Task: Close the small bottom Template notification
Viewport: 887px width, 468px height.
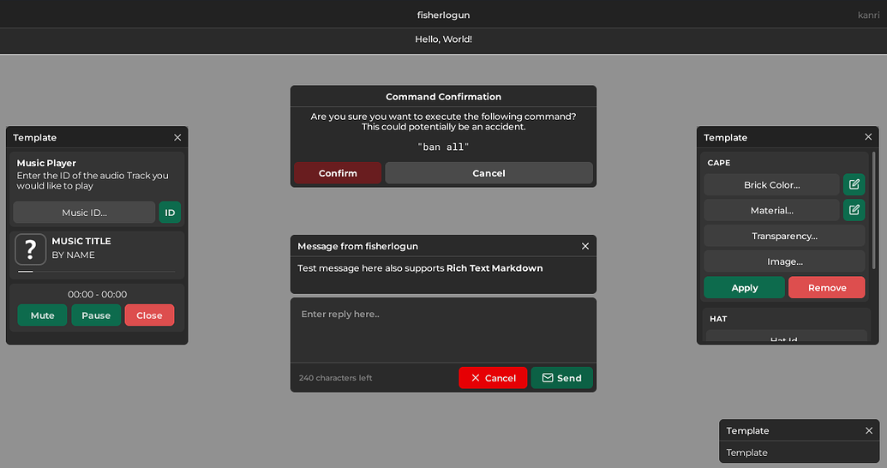Action: point(869,430)
